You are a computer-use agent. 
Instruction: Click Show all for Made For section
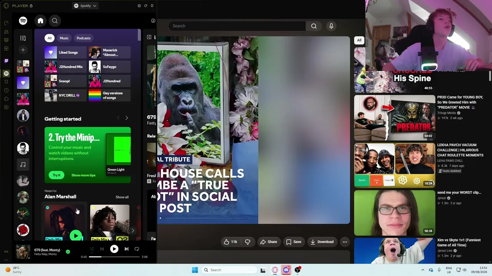point(122,197)
